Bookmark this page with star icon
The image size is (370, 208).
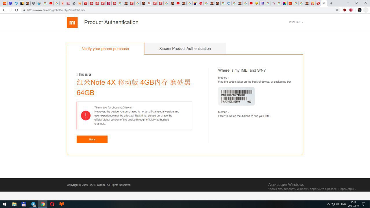pos(337,10)
